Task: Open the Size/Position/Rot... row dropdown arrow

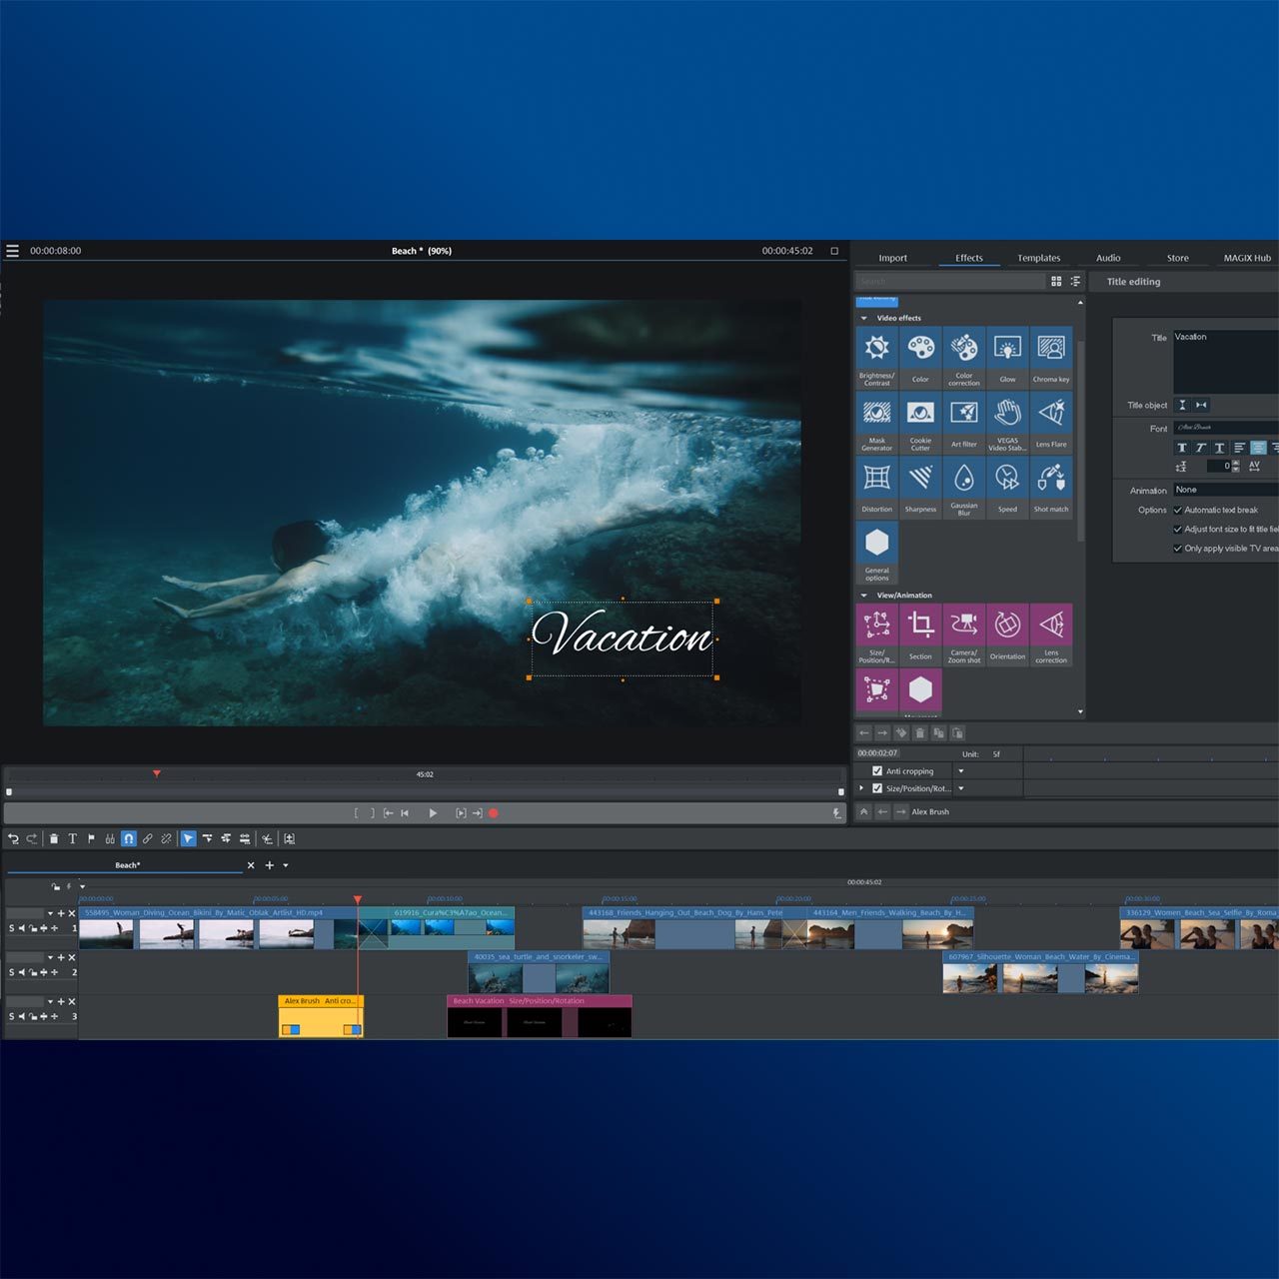Action: (961, 788)
